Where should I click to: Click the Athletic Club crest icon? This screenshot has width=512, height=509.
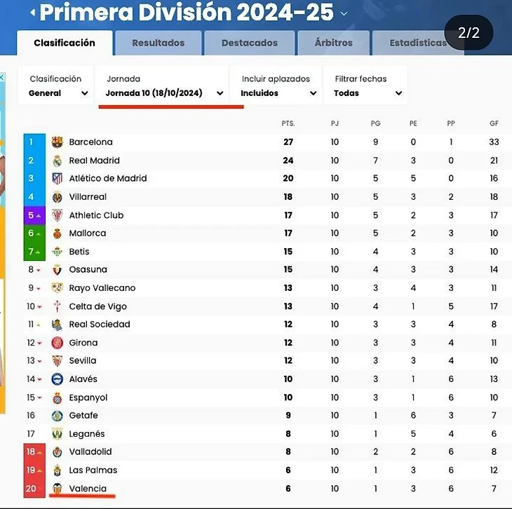click(58, 215)
